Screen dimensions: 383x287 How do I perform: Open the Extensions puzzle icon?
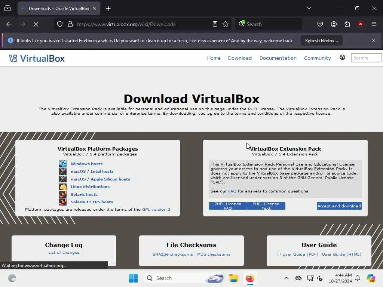(347, 24)
